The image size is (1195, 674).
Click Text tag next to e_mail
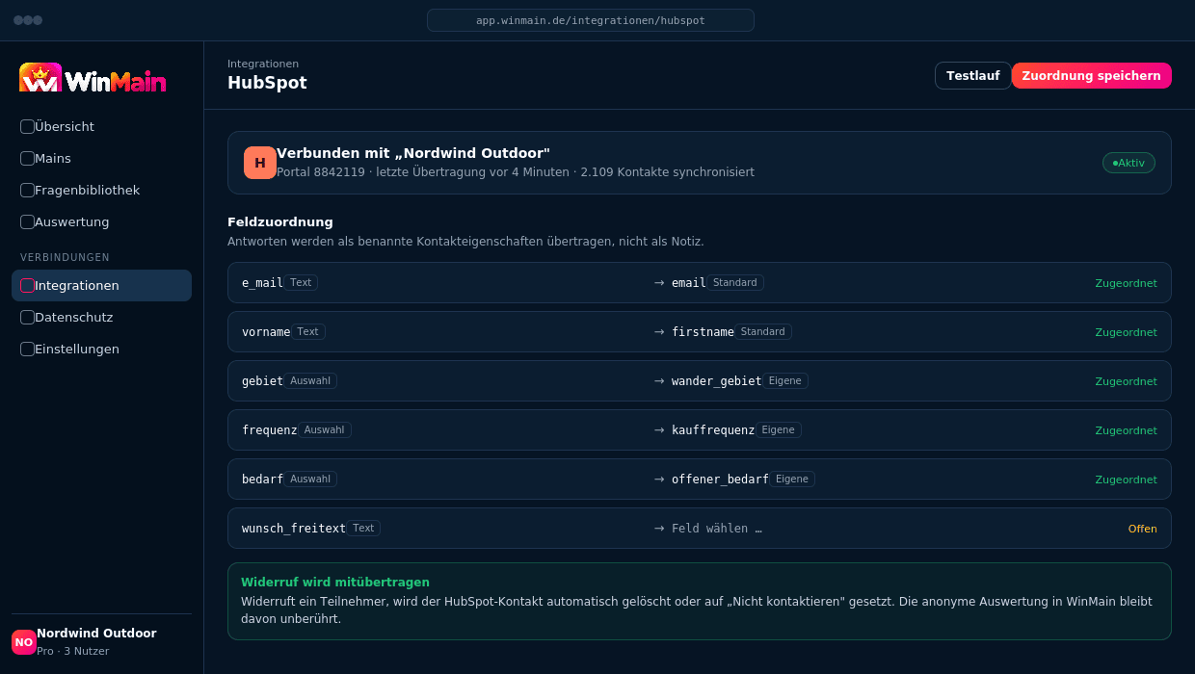click(x=301, y=283)
